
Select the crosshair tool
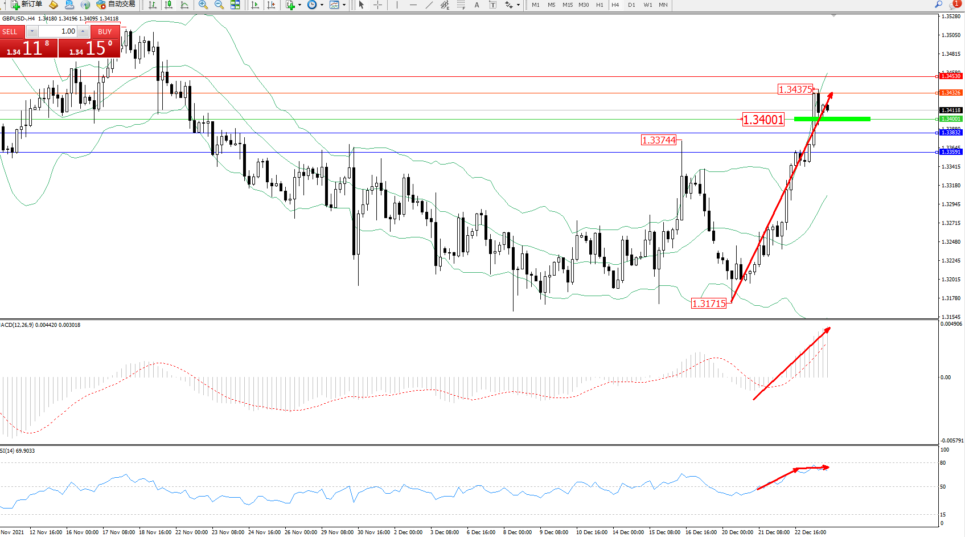pos(377,5)
